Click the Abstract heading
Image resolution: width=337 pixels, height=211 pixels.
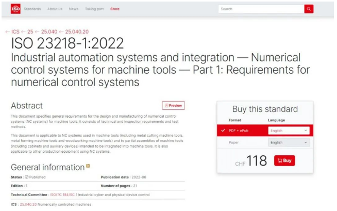pos(27,106)
